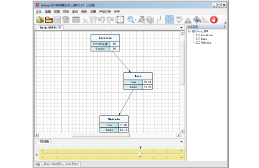The width and height of the screenshot is (259, 168).
Task: Open the document tab list dropdown arrow
Action: (x=181, y=28)
